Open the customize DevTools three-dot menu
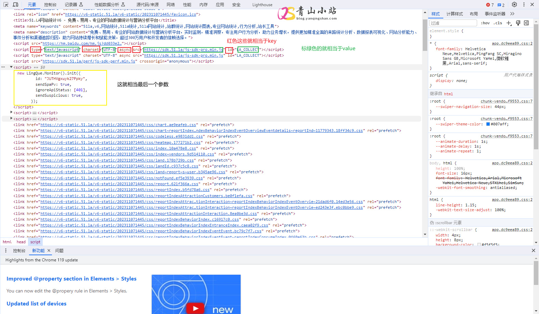The width and height of the screenshot is (539, 314). tap(524, 4)
